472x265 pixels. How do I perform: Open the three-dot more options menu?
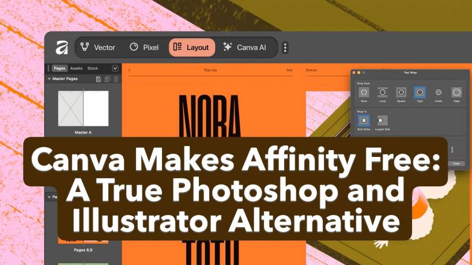[x=285, y=48]
